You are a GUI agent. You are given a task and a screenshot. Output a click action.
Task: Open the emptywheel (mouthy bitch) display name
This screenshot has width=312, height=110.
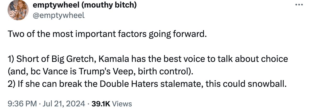(x=85, y=5)
